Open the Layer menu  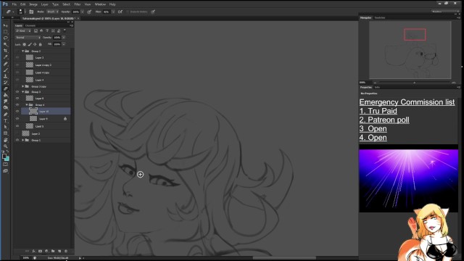45,4
